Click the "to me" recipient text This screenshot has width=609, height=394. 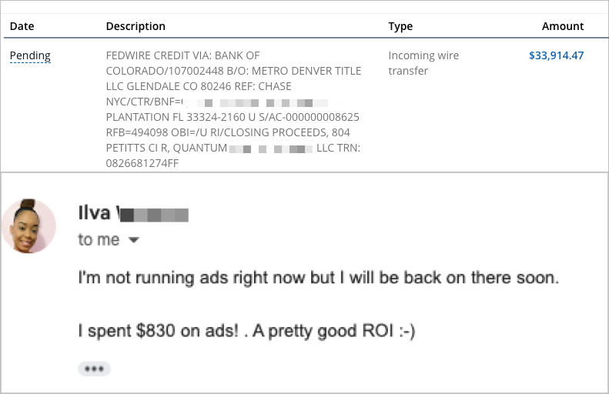[x=99, y=240]
